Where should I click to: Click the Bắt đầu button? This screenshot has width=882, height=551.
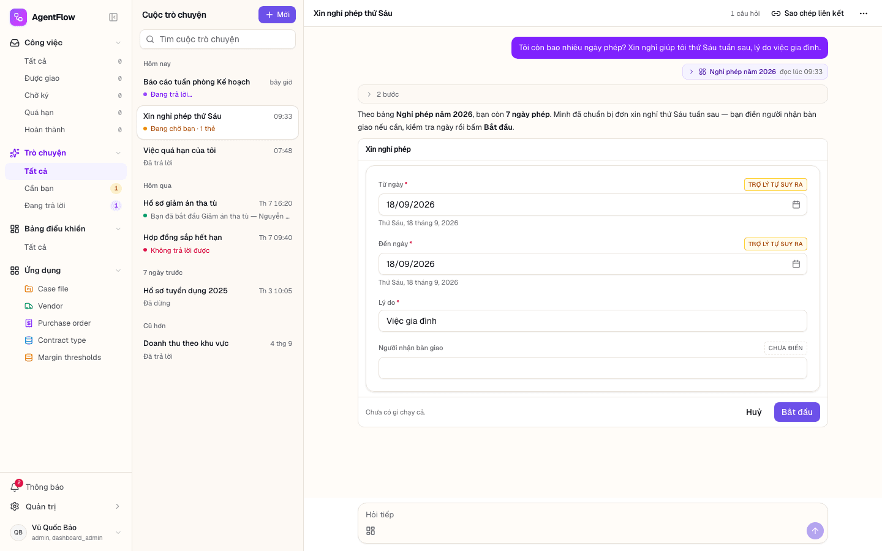pyautogui.click(x=797, y=412)
